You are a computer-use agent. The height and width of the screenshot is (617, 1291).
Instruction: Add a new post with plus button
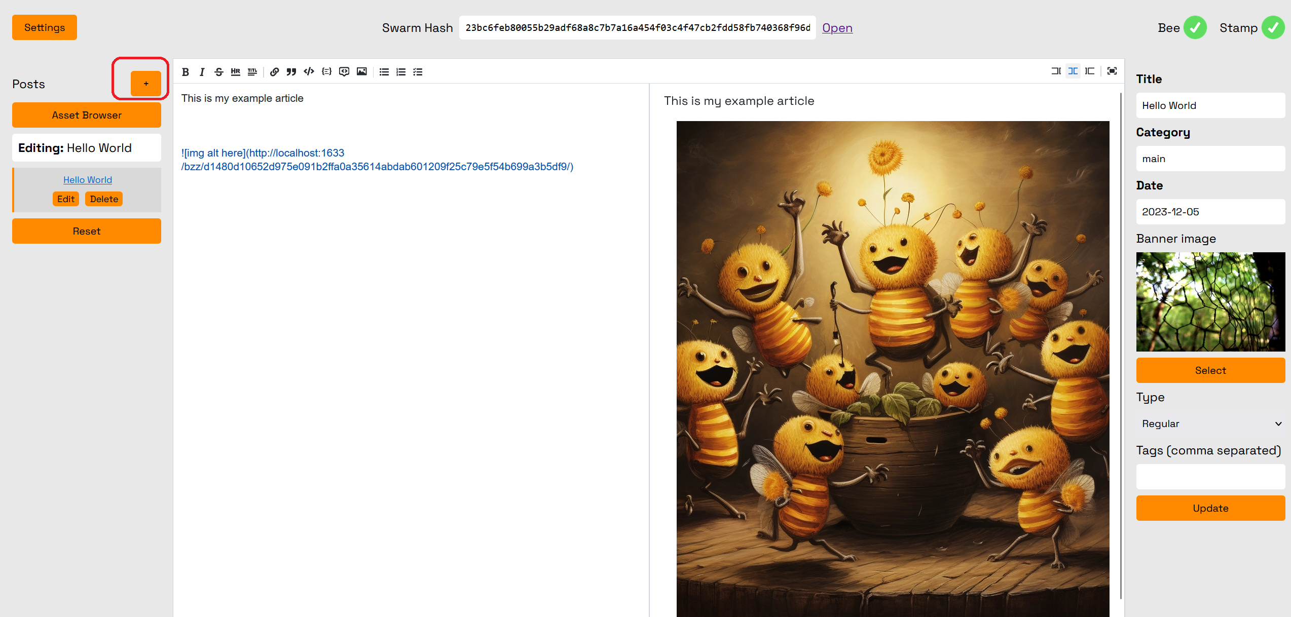146,84
